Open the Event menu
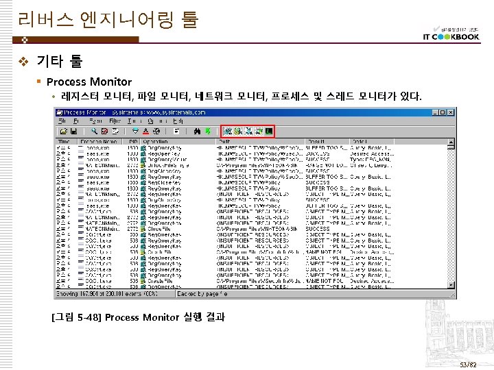Viewport: 494px width, 370px height. tap(95, 121)
